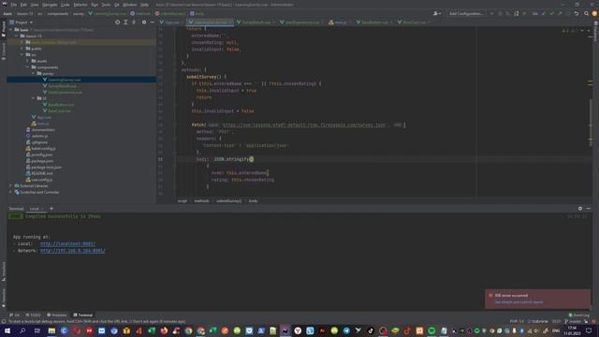Open the Refactor menu
The image size is (599, 337).
(x=80, y=5)
